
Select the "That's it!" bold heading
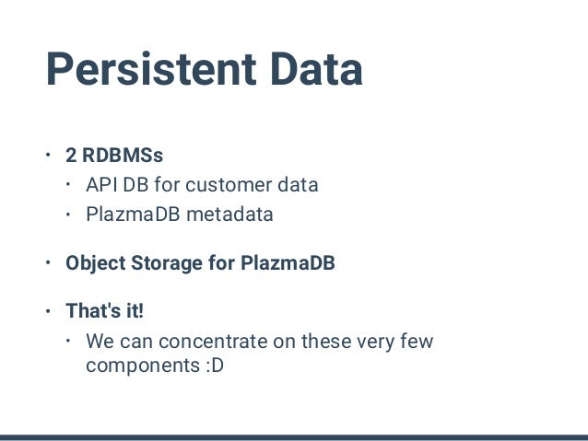105,310
